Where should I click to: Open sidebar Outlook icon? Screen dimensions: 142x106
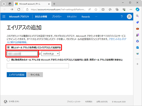(137, 47)
